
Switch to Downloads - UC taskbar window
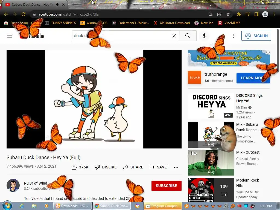(72, 206)
